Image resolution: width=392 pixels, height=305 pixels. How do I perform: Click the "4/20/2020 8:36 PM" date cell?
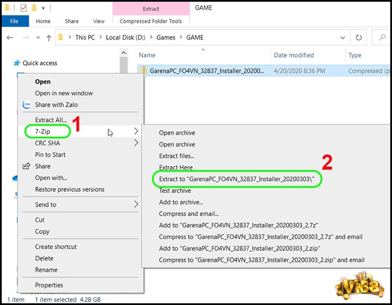pos(299,71)
